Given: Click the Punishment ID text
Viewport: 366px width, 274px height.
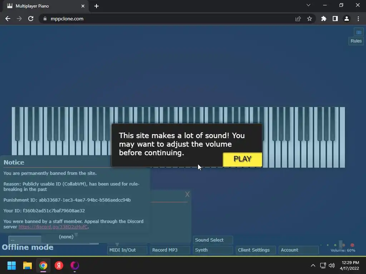Looking at the screenshot, I should click(x=67, y=200).
